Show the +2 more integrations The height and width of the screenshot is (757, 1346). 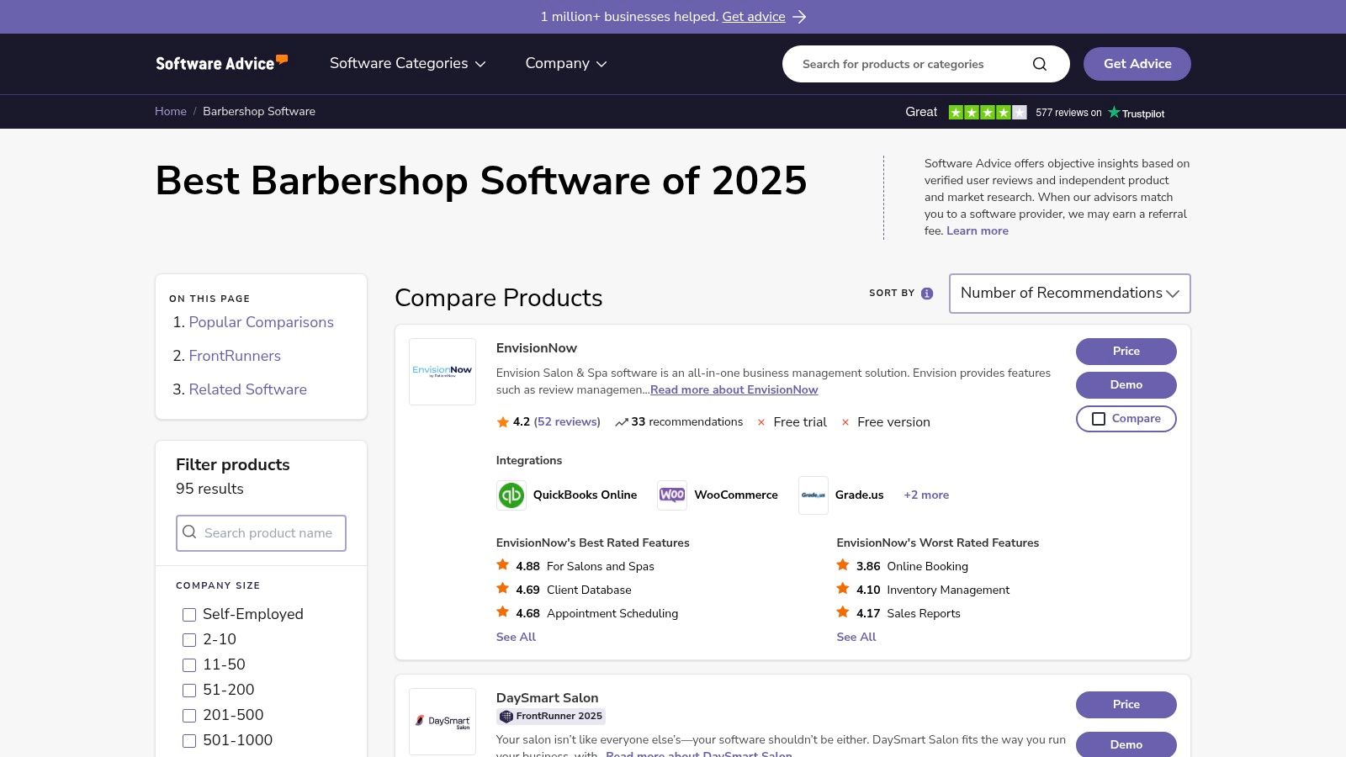926,495
